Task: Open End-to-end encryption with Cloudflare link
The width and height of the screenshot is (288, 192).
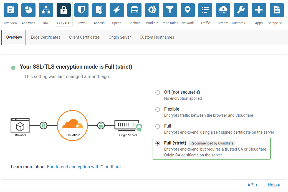Action: (84, 167)
